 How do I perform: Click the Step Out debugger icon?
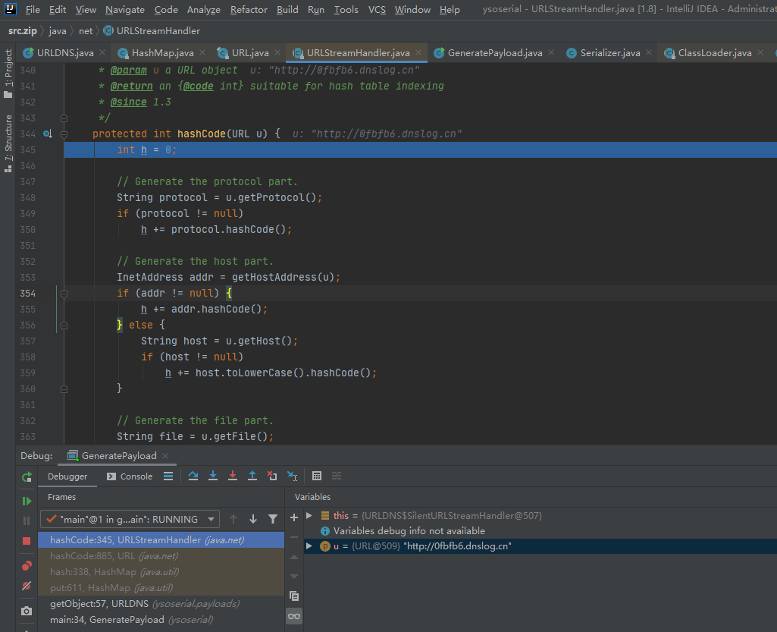click(252, 476)
